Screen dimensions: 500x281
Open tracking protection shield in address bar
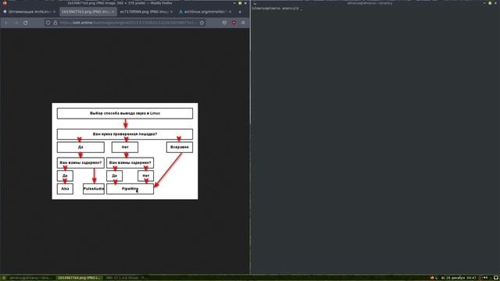tap(48, 23)
